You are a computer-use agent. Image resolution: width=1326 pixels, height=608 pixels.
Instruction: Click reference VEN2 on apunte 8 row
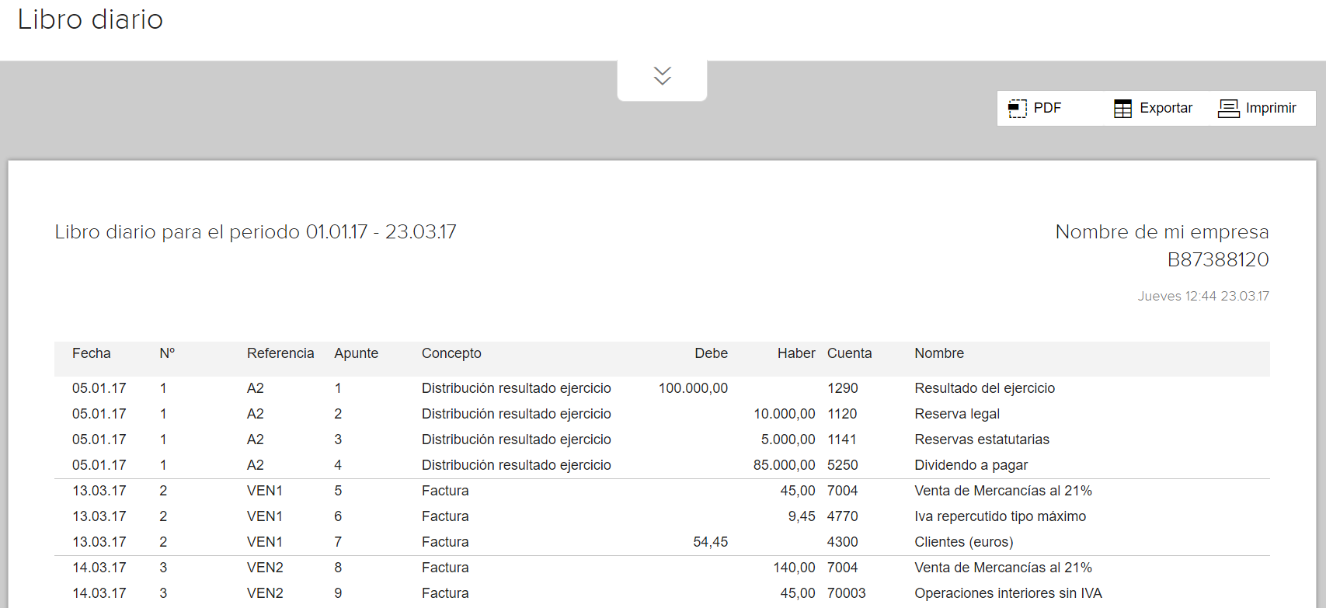pos(265,568)
